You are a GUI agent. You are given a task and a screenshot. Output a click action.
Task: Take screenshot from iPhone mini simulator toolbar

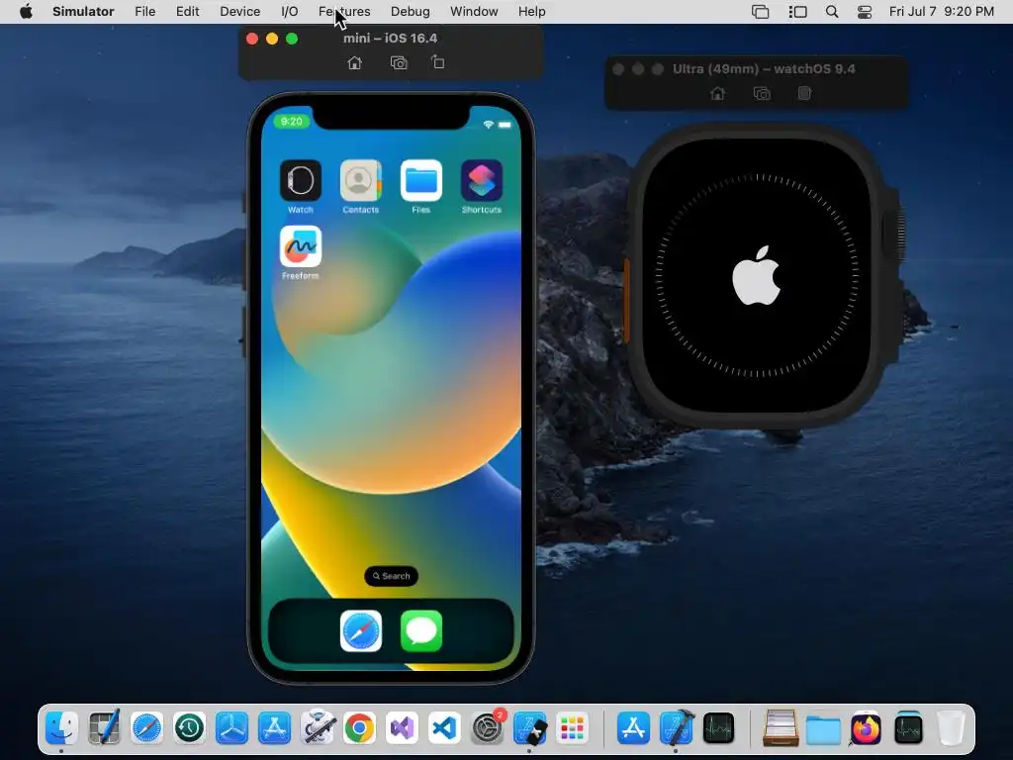[399, 62]
